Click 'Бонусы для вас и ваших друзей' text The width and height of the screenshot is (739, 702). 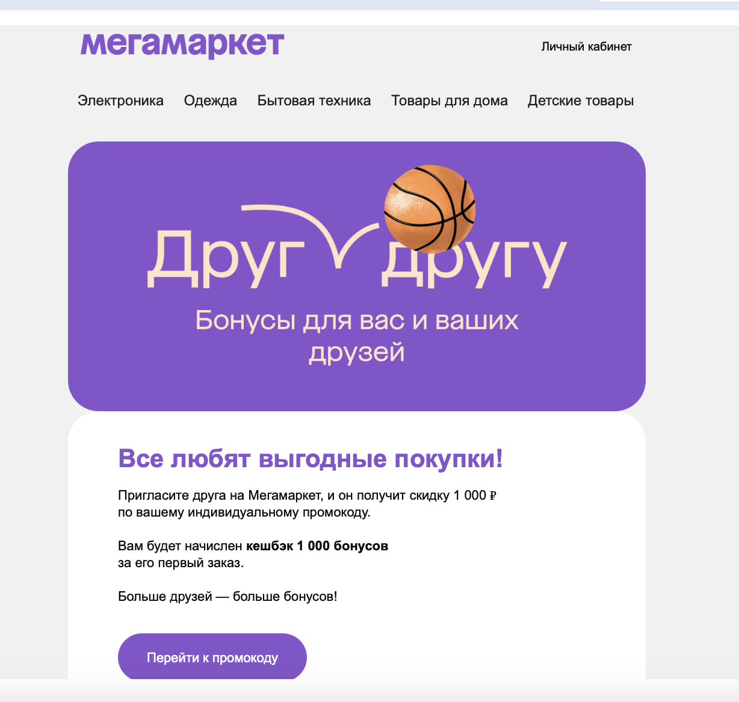coord(357,336)
